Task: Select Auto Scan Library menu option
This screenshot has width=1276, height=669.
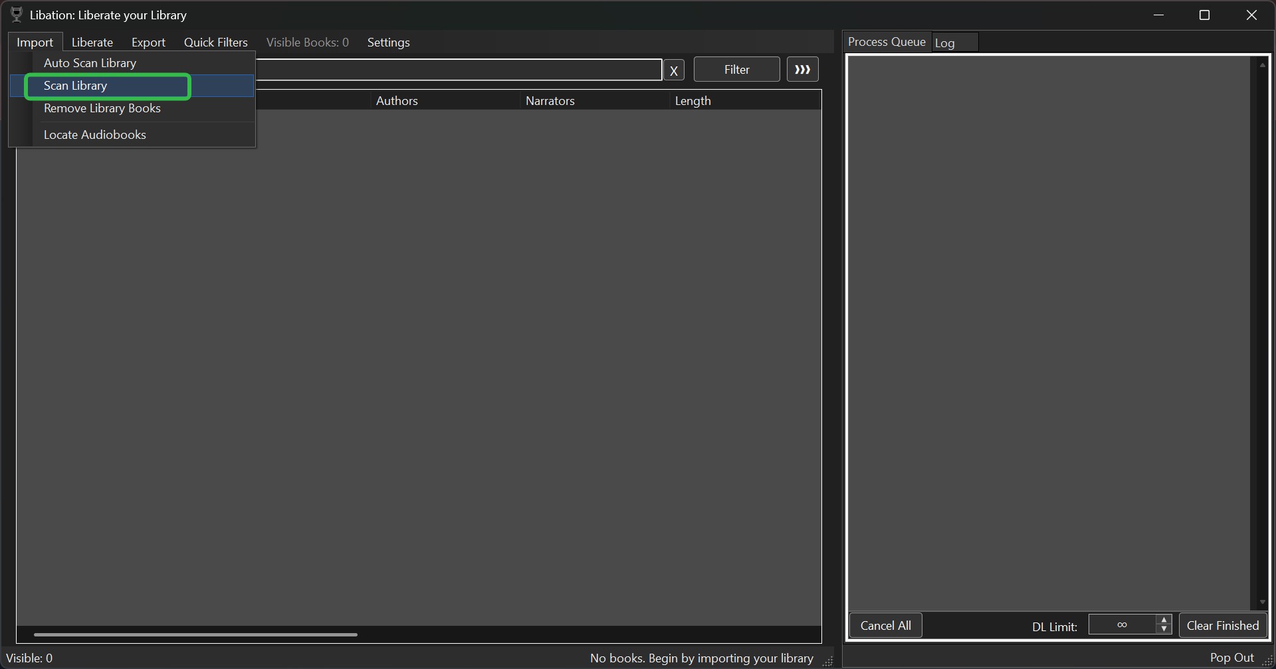Action: [90, 63]
